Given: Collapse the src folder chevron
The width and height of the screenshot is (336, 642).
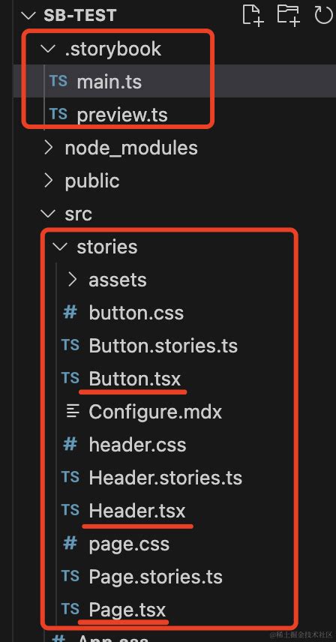Looking at the screenshot, I should 48,214.
